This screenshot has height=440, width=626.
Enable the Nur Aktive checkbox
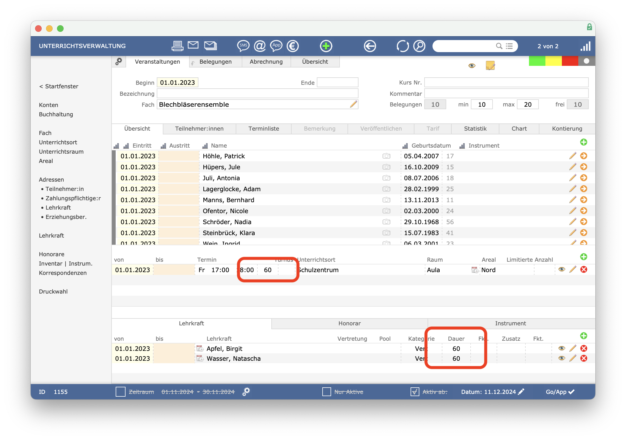pos(326,392)
